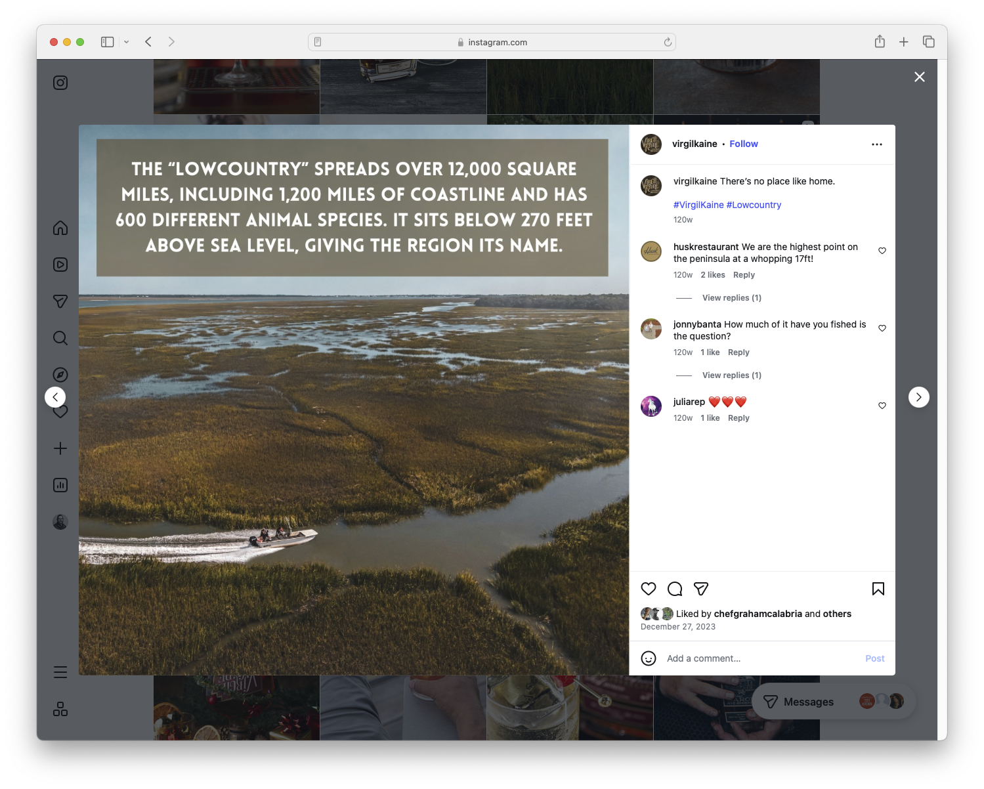Expand replies under huskrestaurant's comment
The width and height of the screenshot is (984, 789).
tap(731, 297)
